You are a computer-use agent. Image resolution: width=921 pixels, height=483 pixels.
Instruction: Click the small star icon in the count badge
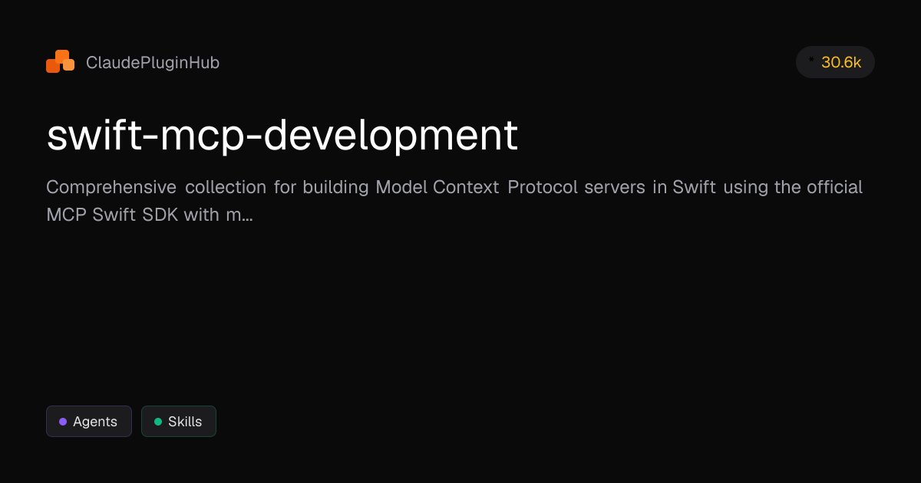click(811, 58)
